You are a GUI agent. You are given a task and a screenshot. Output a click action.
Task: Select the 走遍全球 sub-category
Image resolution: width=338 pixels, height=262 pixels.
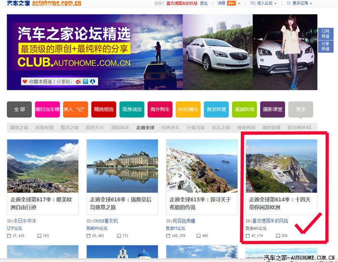click(x=145, y=127)
